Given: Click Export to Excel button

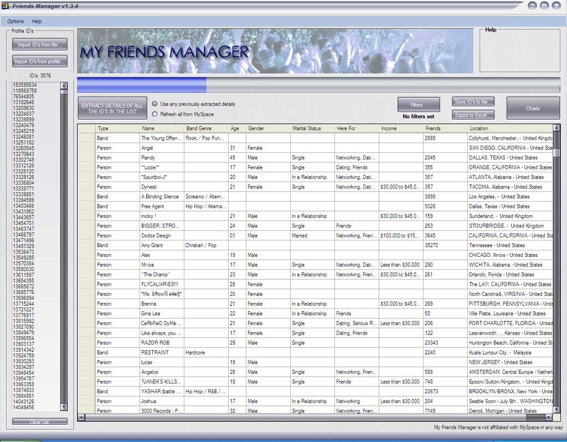Looking at the screenshot, I should pyautogui.click(x=473, y=115).
